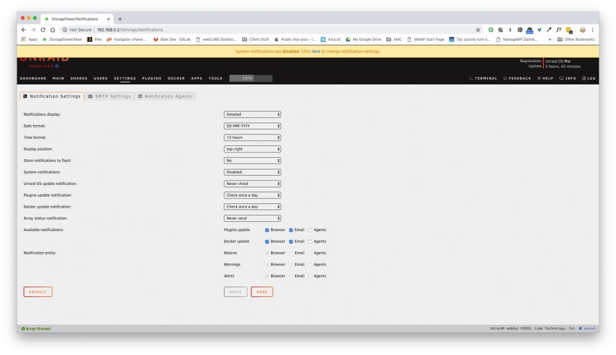
Task: Go to the Main menu
Action: coord(58,78)
